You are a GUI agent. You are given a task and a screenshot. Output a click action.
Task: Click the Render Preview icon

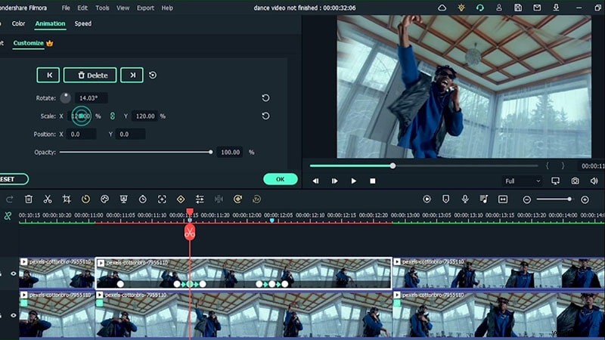click(x=427, y=199)
